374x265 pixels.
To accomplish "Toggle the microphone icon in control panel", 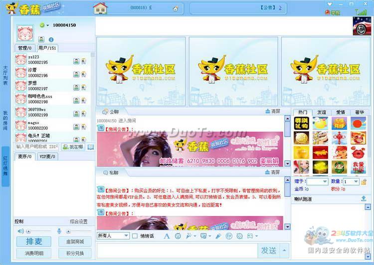I will [x=59, y=231].
